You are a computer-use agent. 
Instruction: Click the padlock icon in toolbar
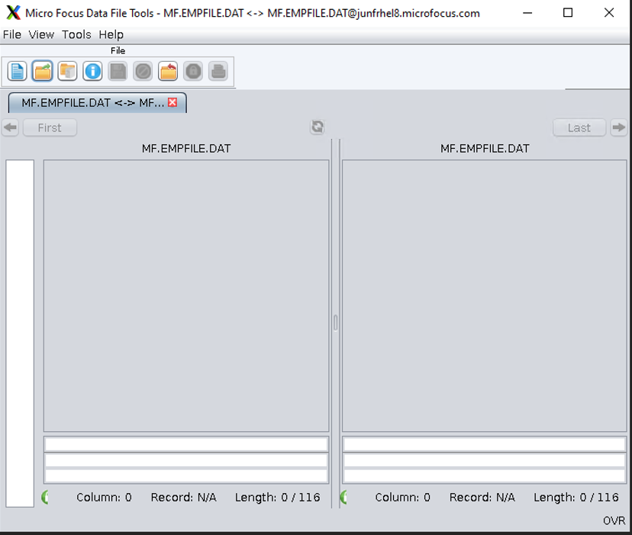click(193, 72)
